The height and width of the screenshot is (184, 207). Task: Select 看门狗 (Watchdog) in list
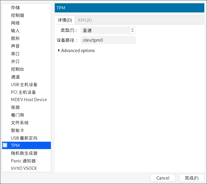(17, 115)
